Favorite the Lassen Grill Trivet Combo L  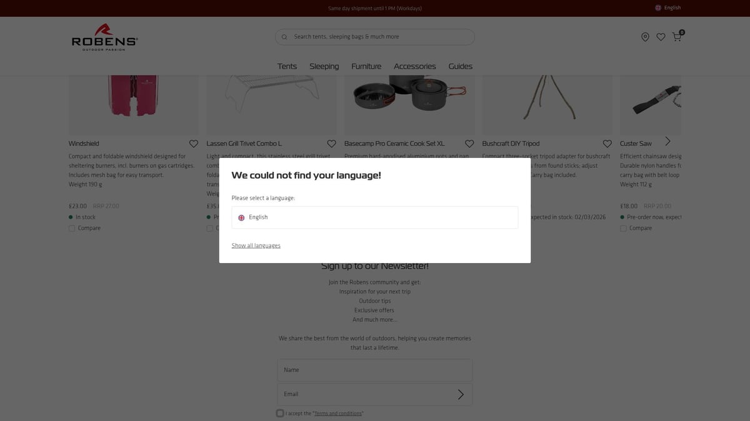(x=332, y=143)
